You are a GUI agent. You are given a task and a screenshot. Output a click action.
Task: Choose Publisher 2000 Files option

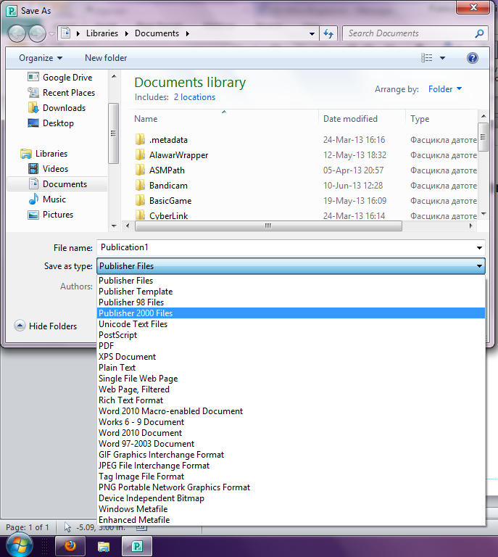(291, 313)
